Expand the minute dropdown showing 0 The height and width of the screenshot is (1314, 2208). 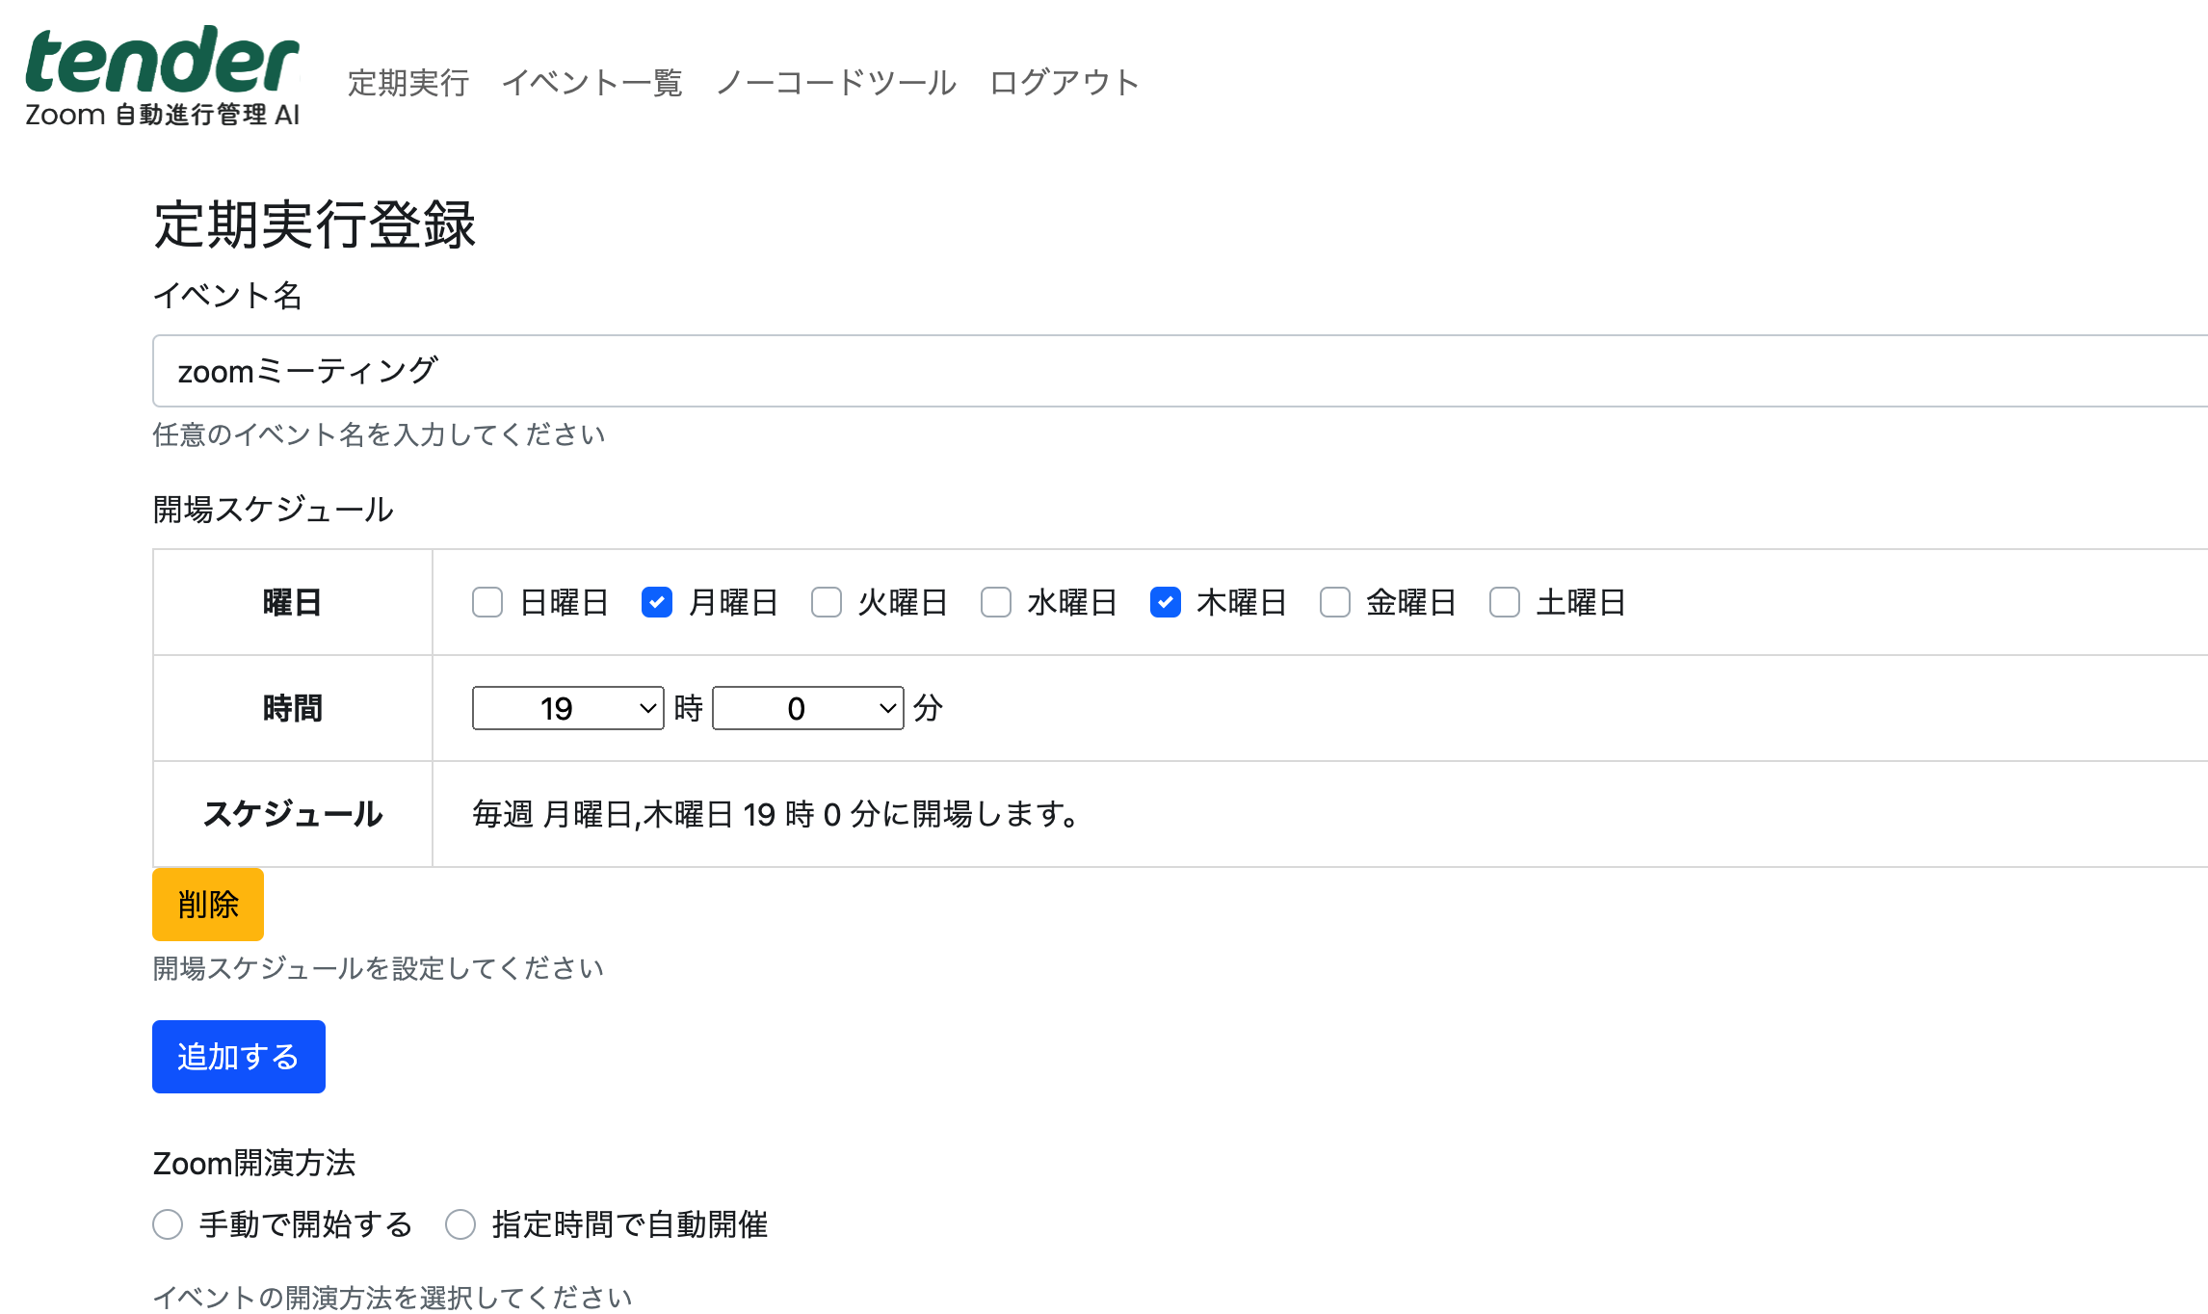[x=807, y=708]
